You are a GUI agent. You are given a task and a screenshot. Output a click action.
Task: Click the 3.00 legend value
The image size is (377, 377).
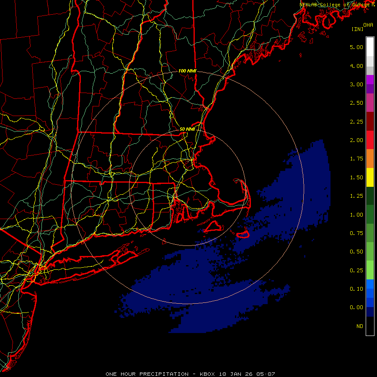356,84
